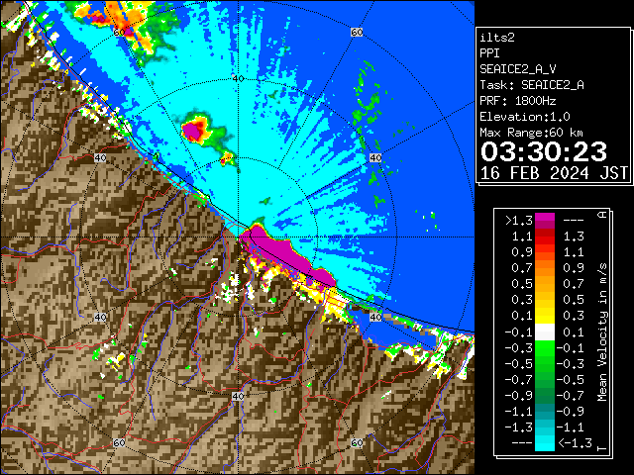Click the "40" range label due south of center

point(238,396)
